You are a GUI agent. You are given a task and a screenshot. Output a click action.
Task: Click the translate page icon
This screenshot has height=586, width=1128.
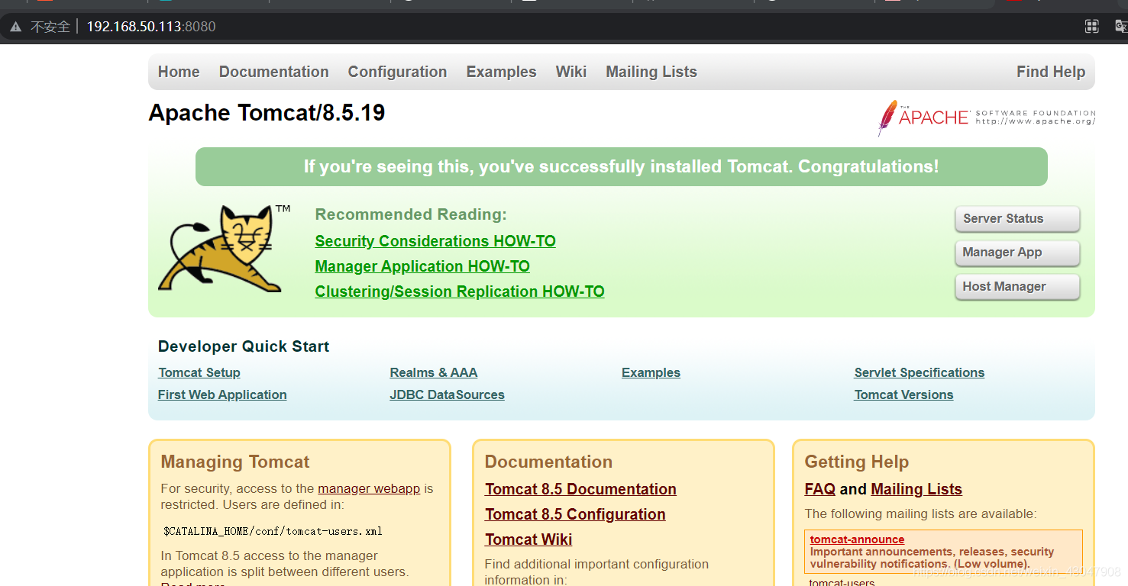(x=1122, y=27)
